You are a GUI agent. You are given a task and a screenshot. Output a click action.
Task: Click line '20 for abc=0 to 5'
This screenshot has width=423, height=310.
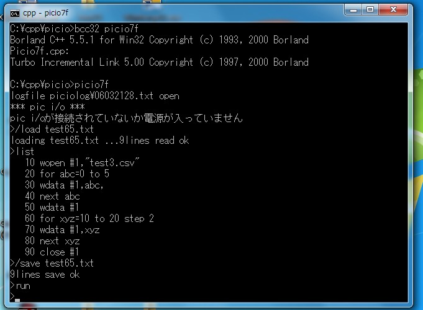click(x=67, y=174)
